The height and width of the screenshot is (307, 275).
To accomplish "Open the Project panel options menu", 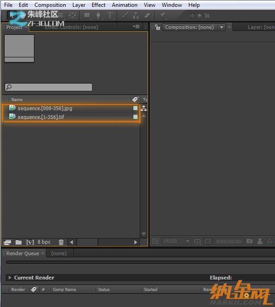I will click(136, 27).
